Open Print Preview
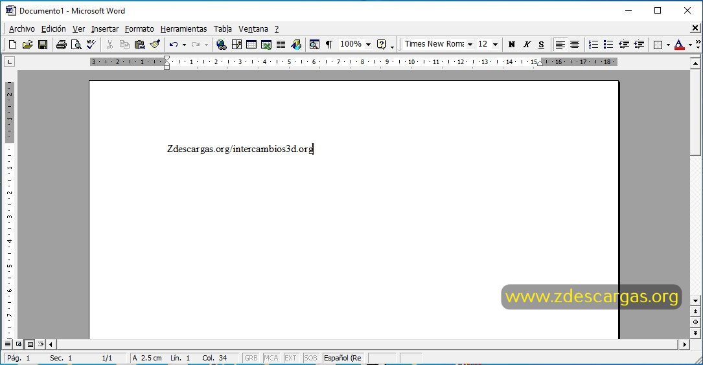The image size is (703, 365). tap(76, 45)
